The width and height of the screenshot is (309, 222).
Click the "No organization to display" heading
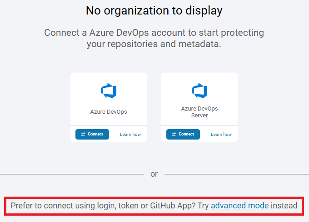154,10
